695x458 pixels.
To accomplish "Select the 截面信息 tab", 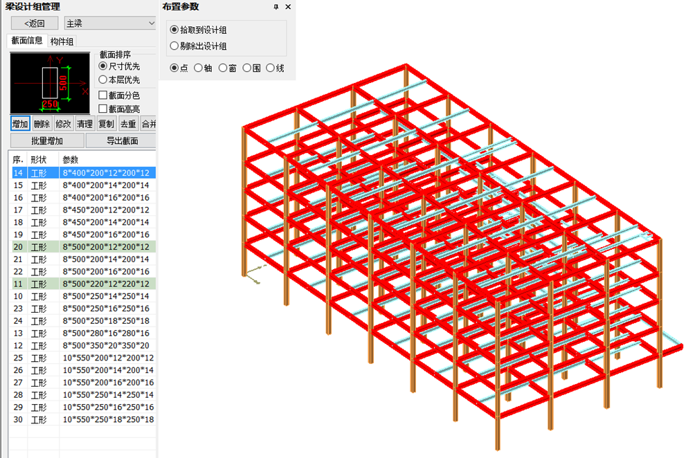I will tap(27, 42).
